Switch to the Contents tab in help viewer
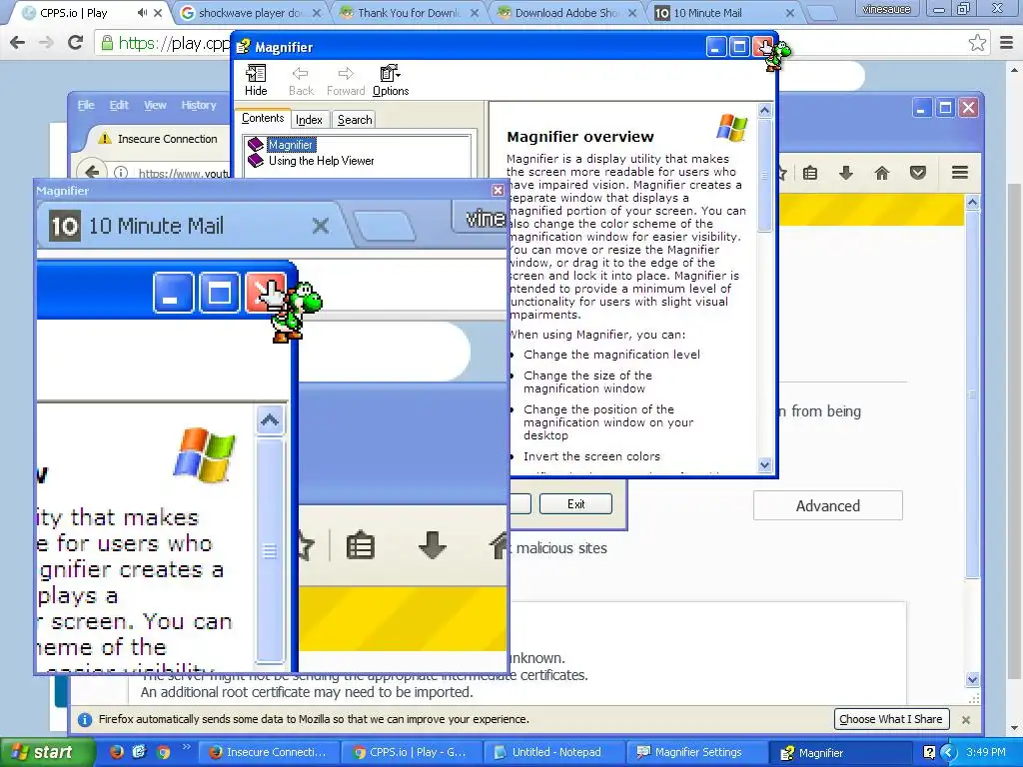Image resolution: width=1023 pixels, height=767 pixels. coord(263,118)
